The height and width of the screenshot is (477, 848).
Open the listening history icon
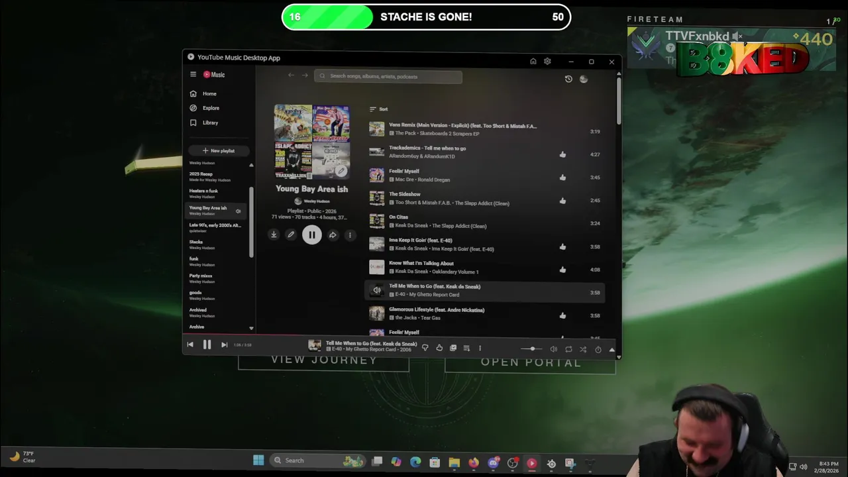(568, 79)
